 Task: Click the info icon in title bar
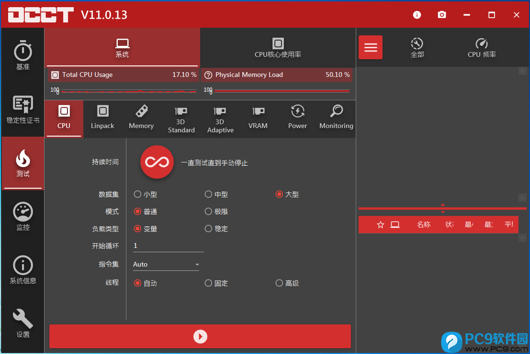click(x=417, y=15)
